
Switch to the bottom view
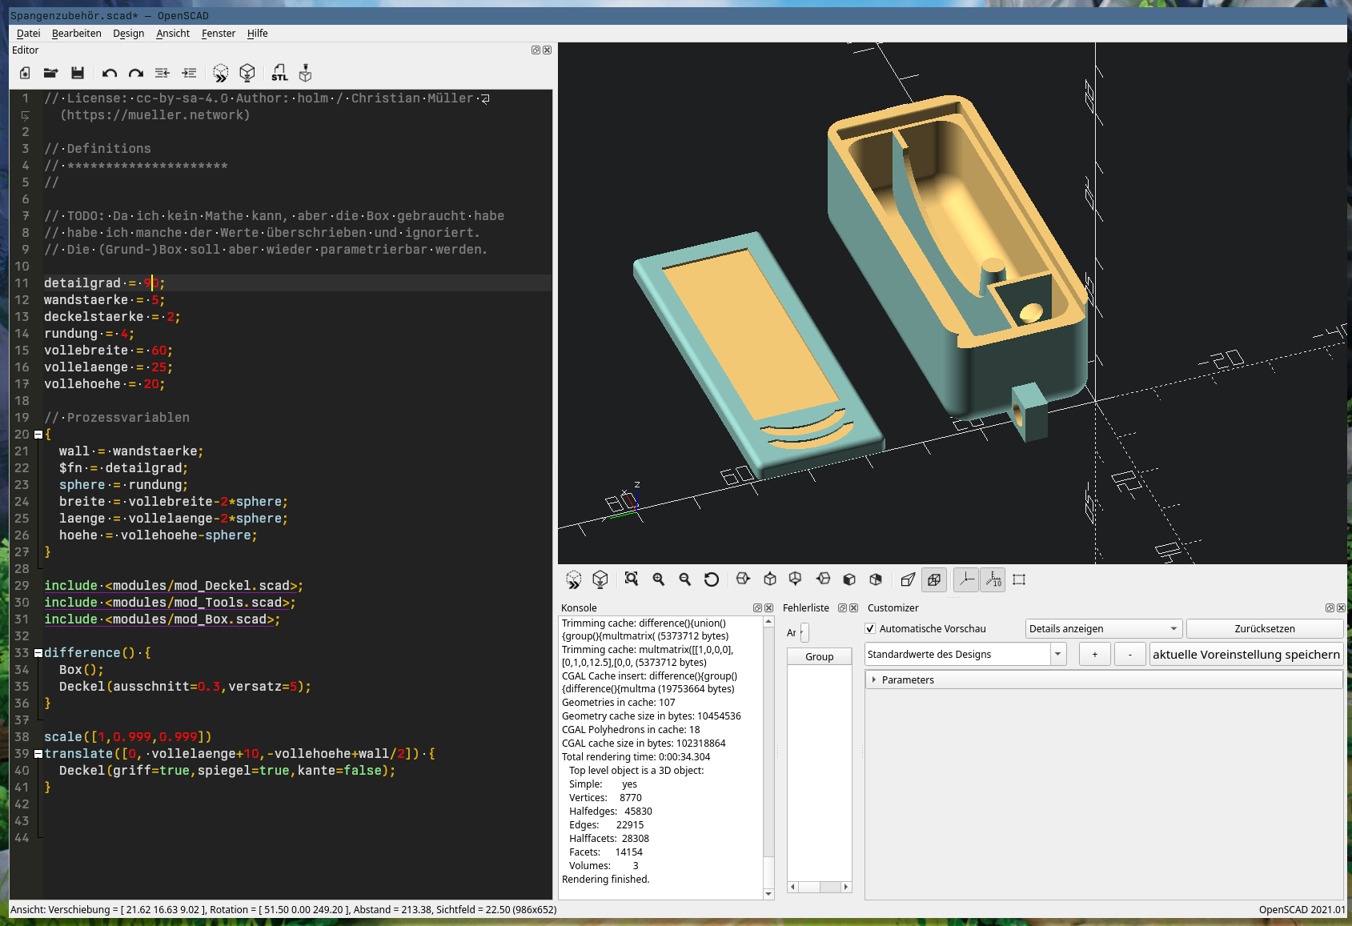coord(796,579)
